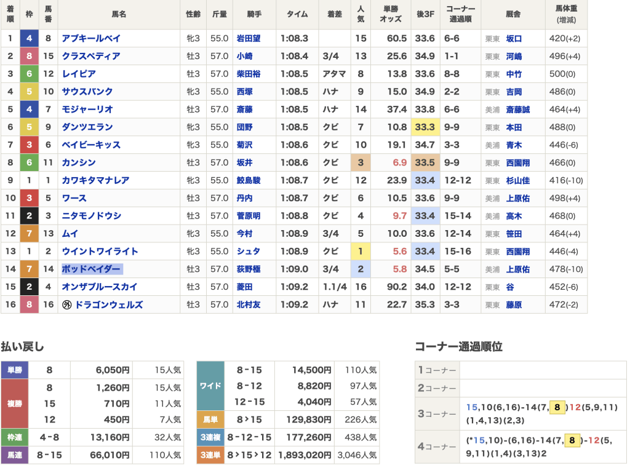This screenshot has width=630, height=470.
Task: Open trainer 藤原 stable link
Action: coord(514,305)
